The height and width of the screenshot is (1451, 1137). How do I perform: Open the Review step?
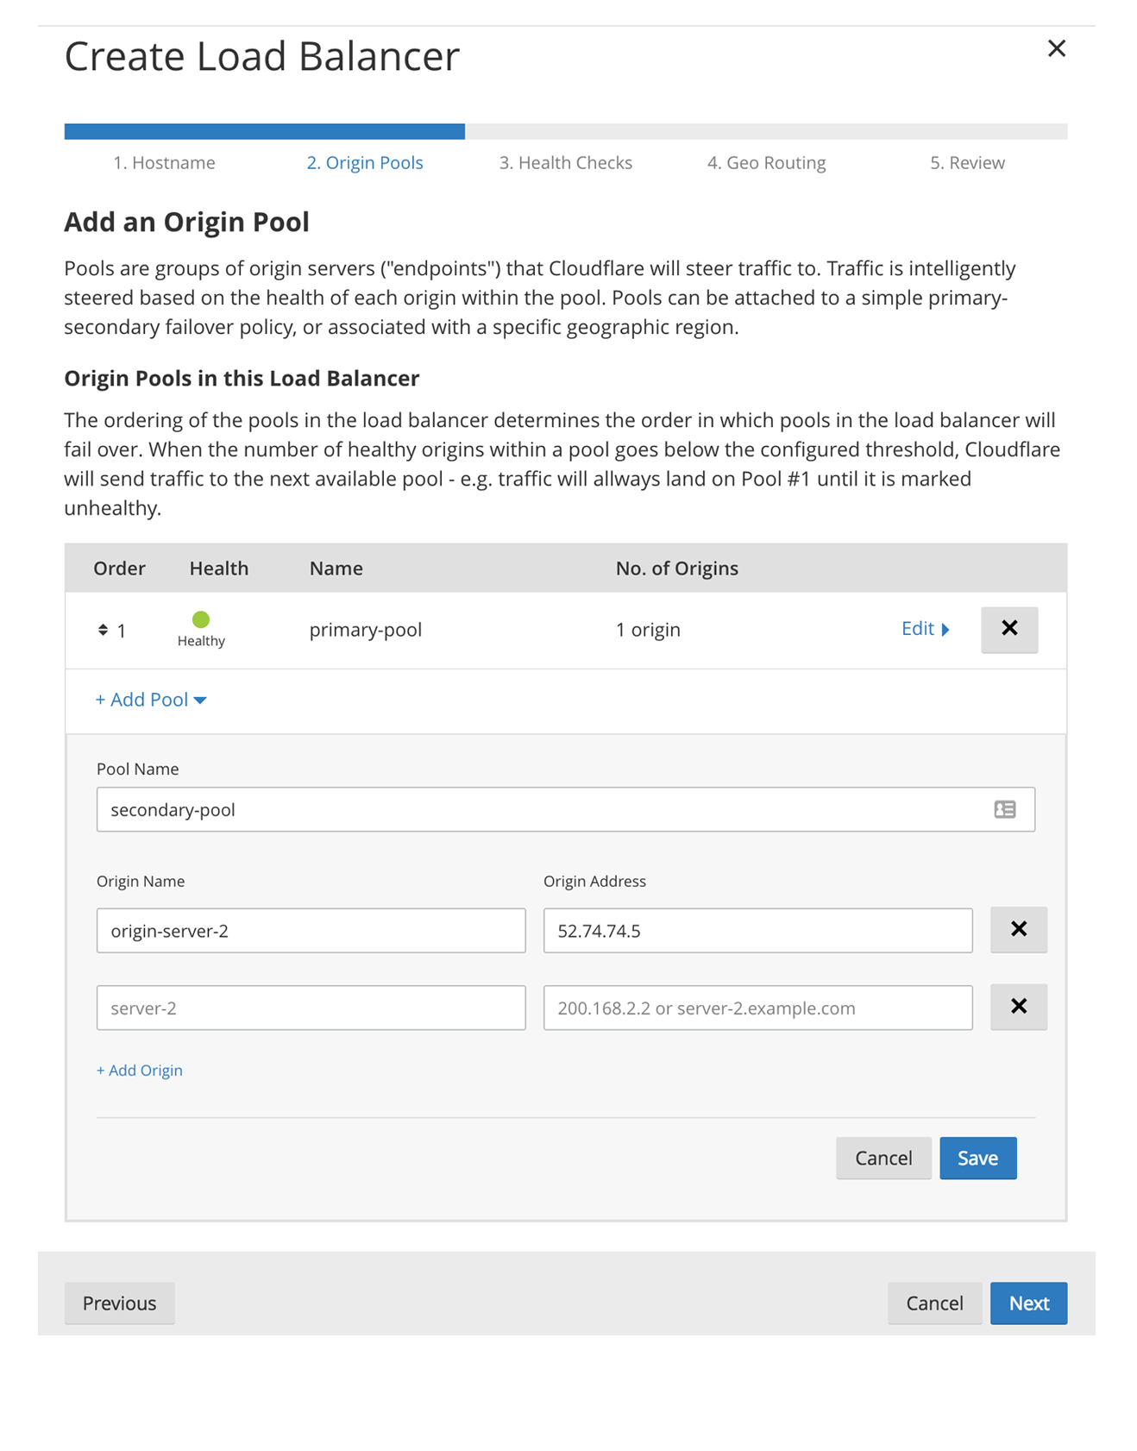[x=966, y=163]
